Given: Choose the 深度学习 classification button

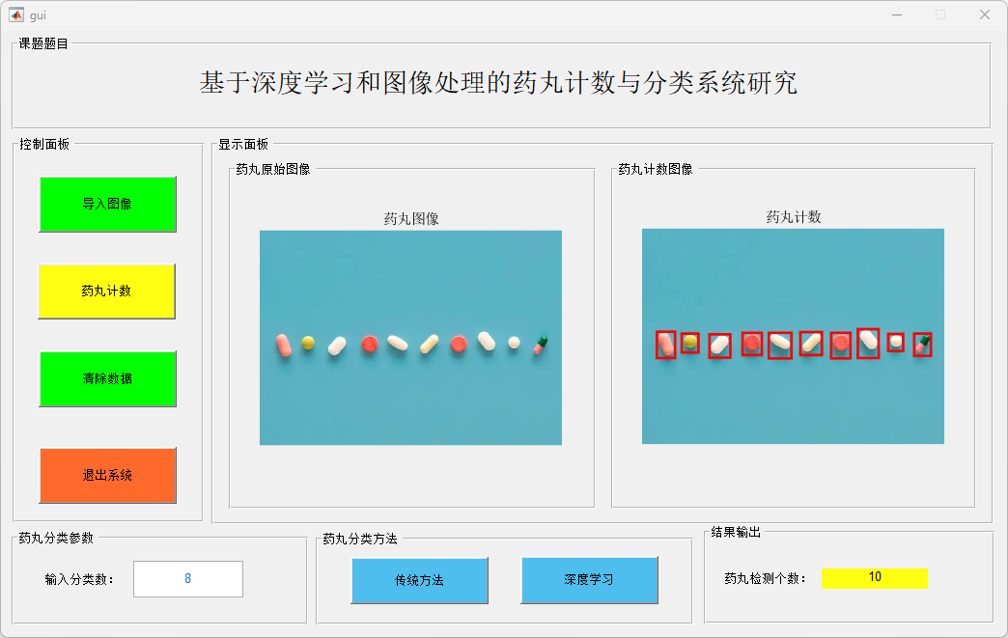Looking at the screenshot, I should tap(589, 580).
